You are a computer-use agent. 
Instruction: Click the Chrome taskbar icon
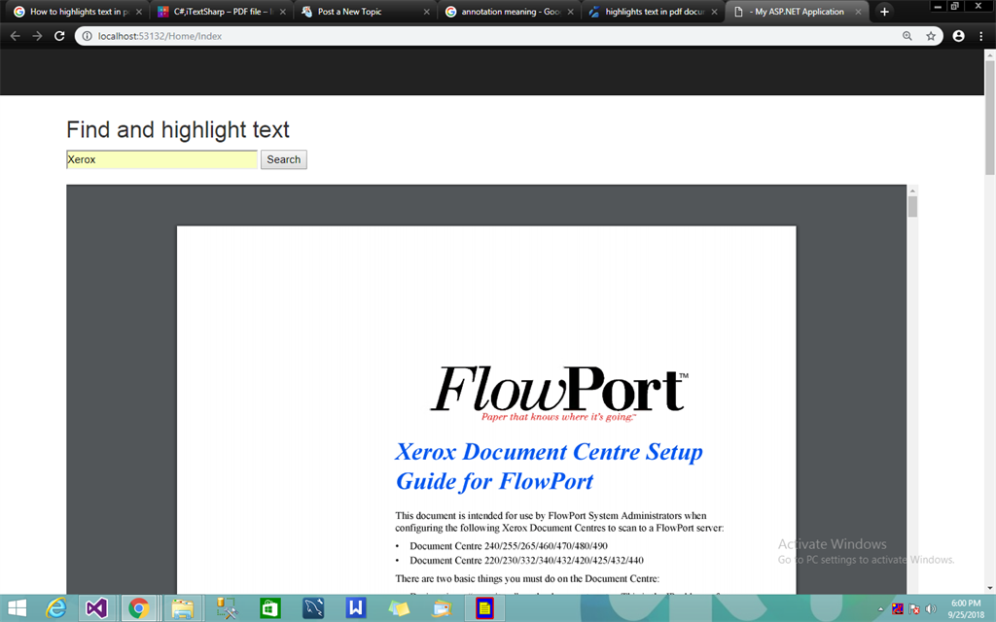click(x=138, y=608)
